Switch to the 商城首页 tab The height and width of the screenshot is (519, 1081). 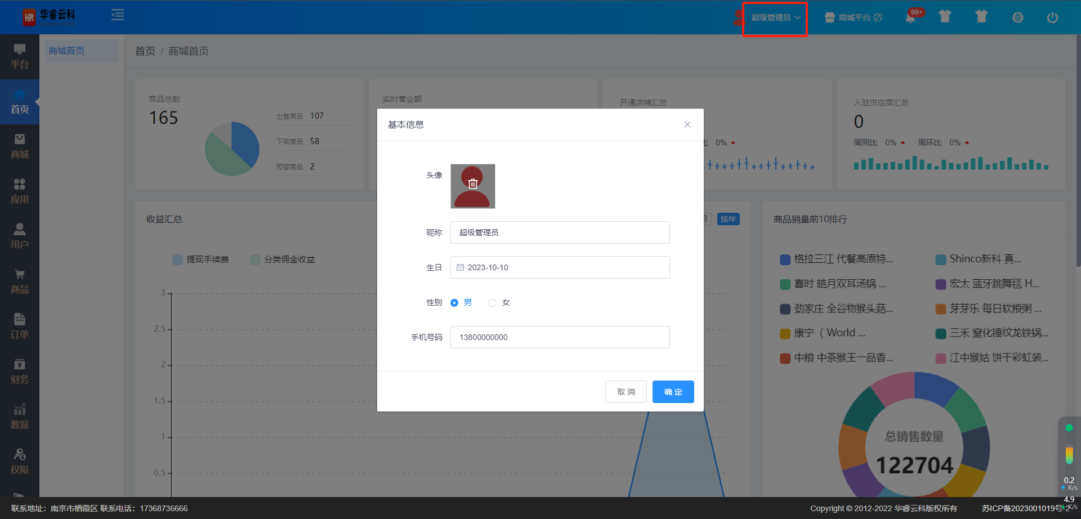(x=66, y=51)
